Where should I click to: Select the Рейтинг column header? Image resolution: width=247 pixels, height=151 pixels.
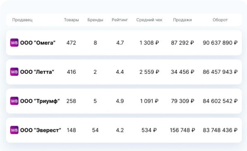(120, 20)
